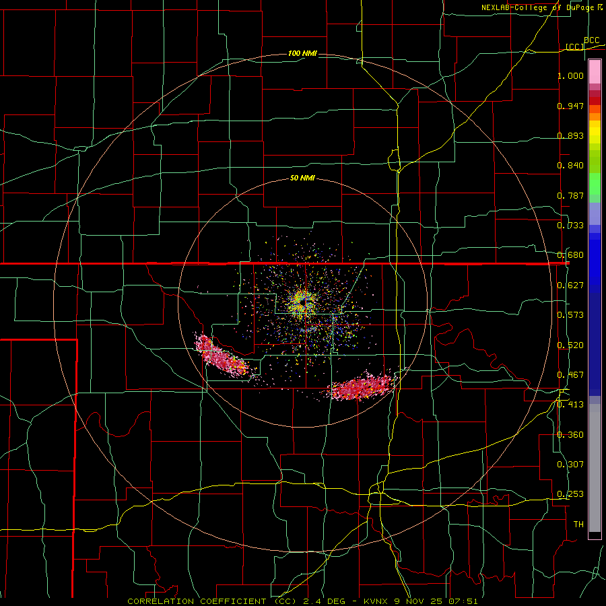
Task: Click the 0.947 scale value
Action: point(570,106)
